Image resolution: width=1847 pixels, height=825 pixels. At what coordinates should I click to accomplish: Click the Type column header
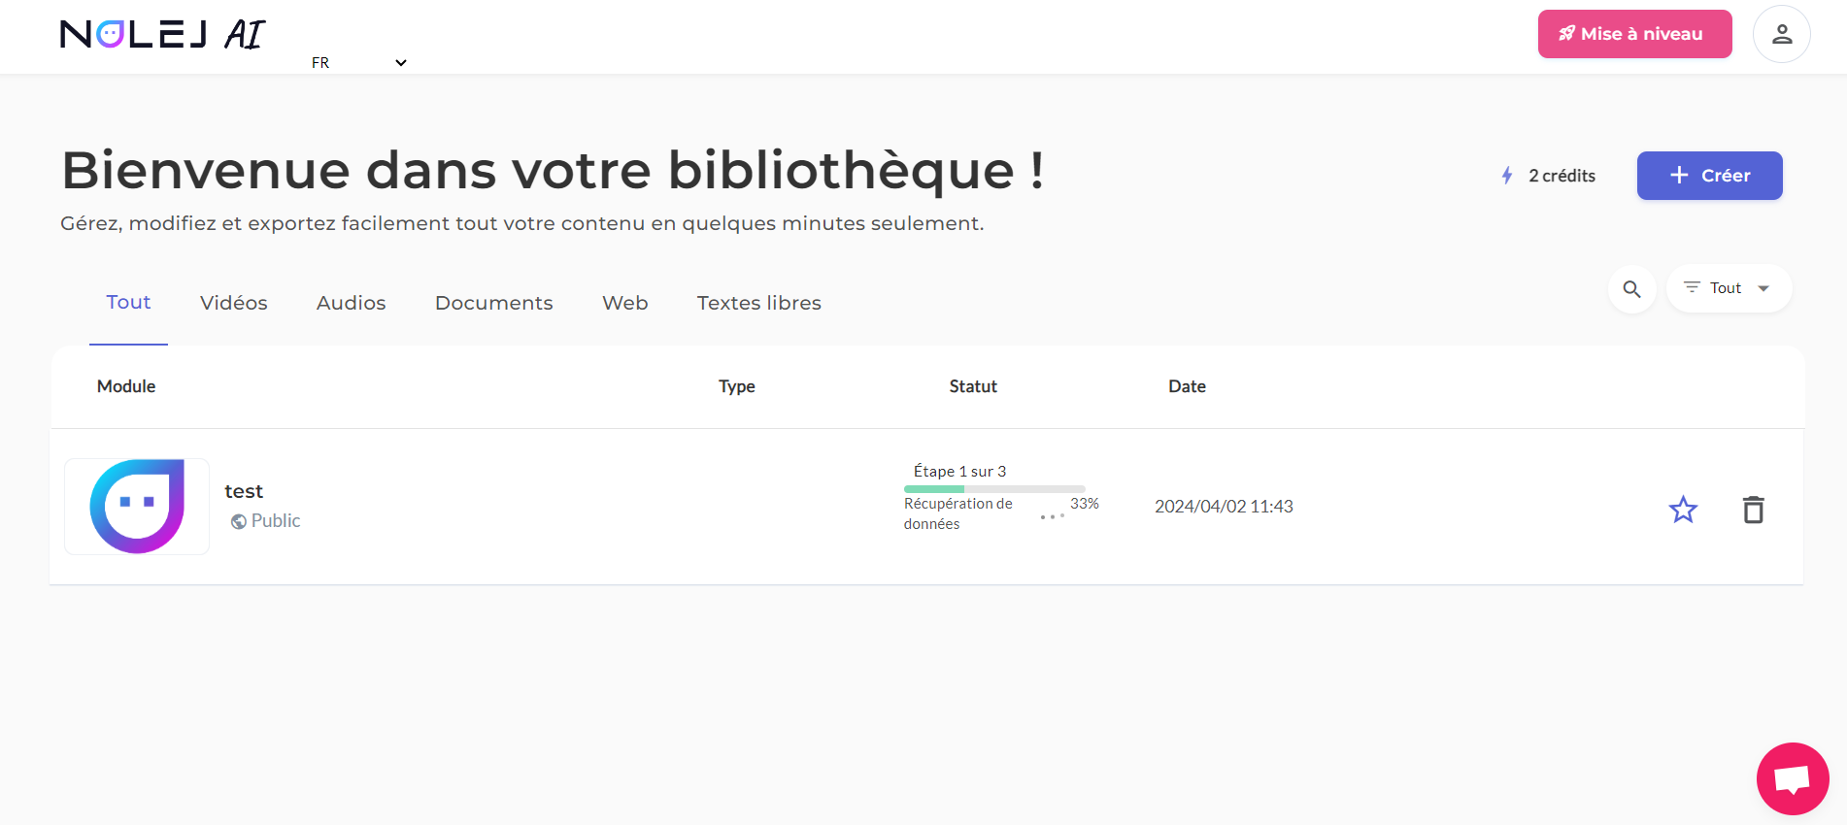(736, 386)
